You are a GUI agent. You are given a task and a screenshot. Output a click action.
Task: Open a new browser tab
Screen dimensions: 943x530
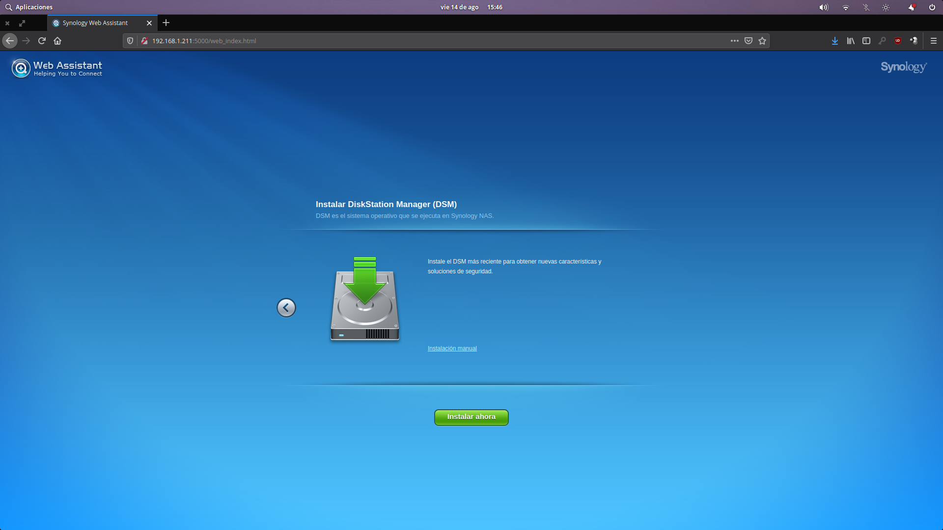(x=166, y=23)
